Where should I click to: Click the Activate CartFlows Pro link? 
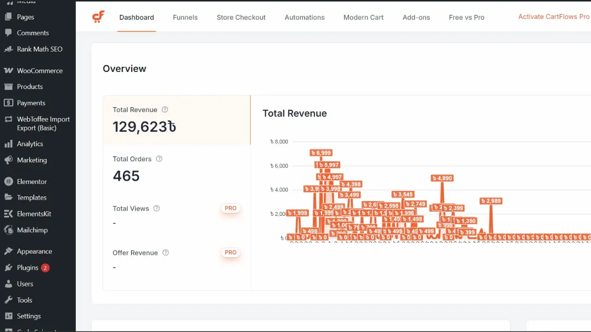point(554,17)
